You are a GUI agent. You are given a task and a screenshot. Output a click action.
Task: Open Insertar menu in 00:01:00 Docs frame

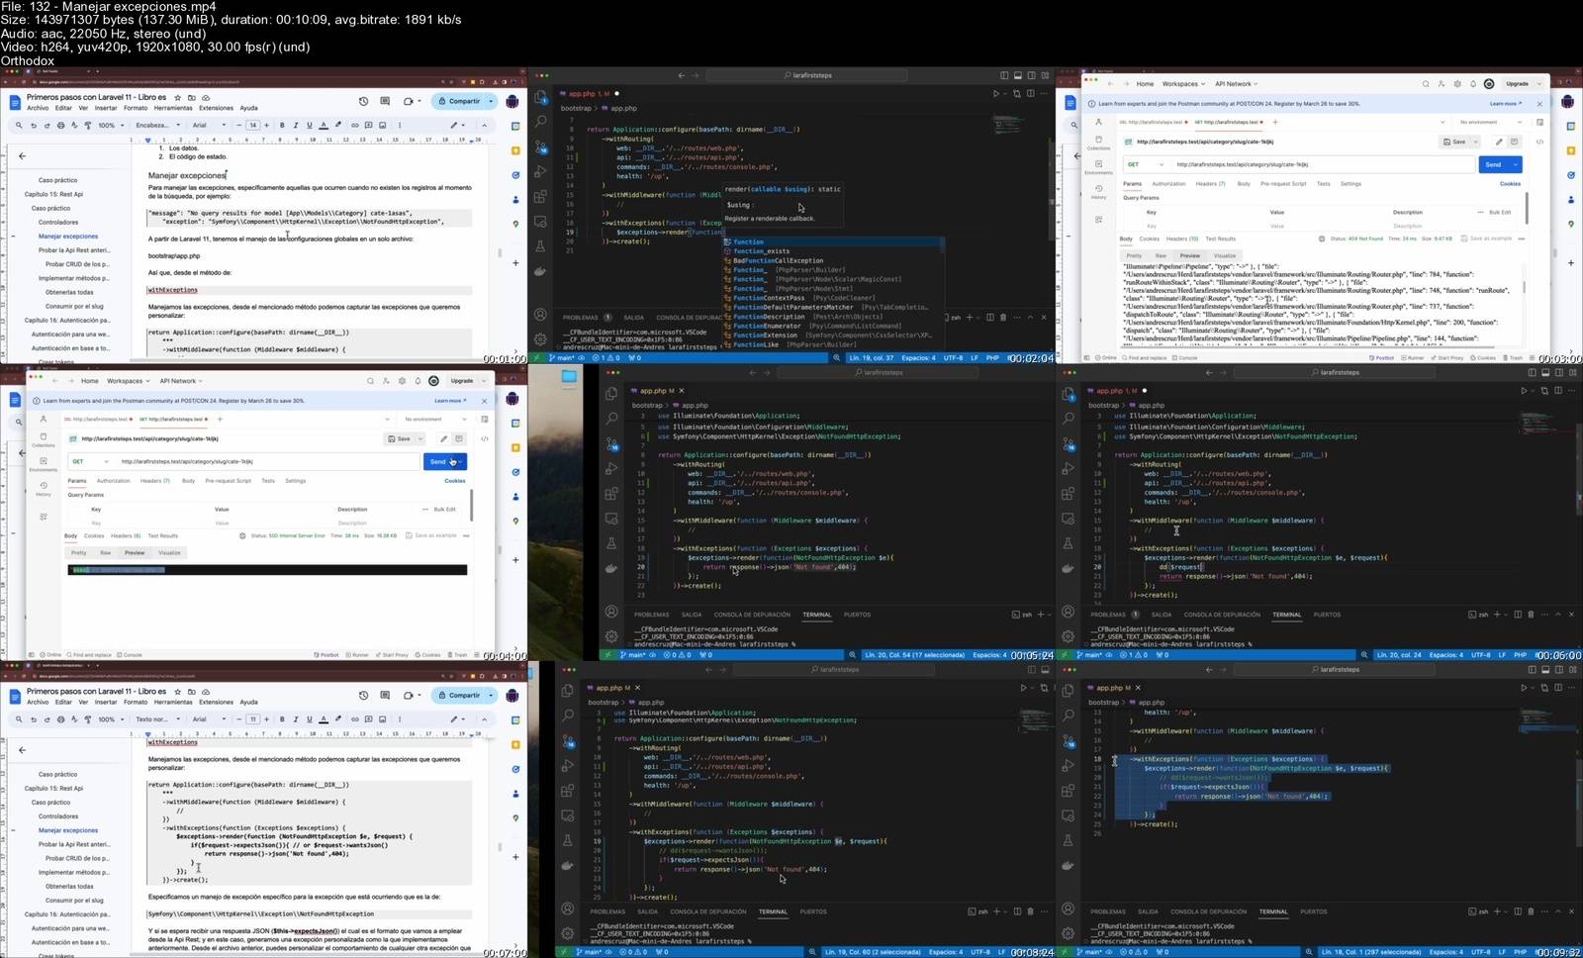(105, 108)
